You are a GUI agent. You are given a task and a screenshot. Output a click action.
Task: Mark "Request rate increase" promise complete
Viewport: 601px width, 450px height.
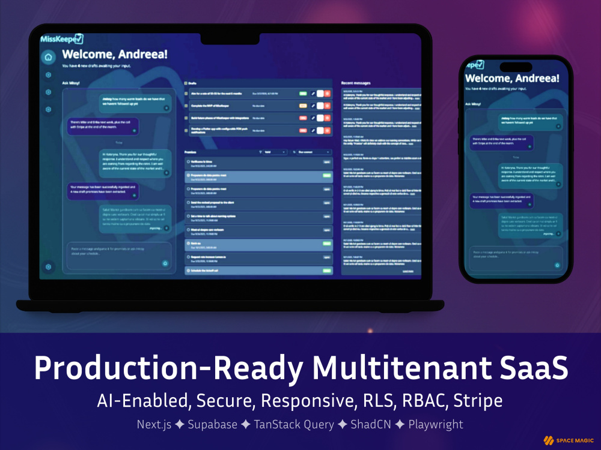[x=189, y=257]
